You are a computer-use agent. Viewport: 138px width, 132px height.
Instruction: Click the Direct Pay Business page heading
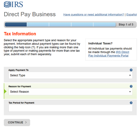click(30, 14)
